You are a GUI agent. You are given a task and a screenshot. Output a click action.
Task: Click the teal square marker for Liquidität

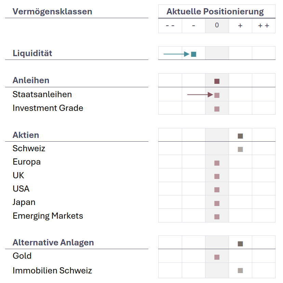193,54
